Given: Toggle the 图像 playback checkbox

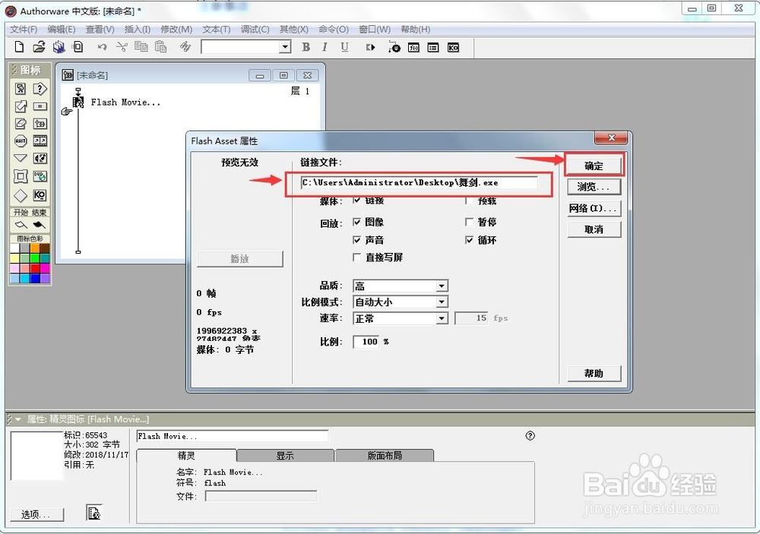Looking at the screenshot, I should (x=356, y=222).
